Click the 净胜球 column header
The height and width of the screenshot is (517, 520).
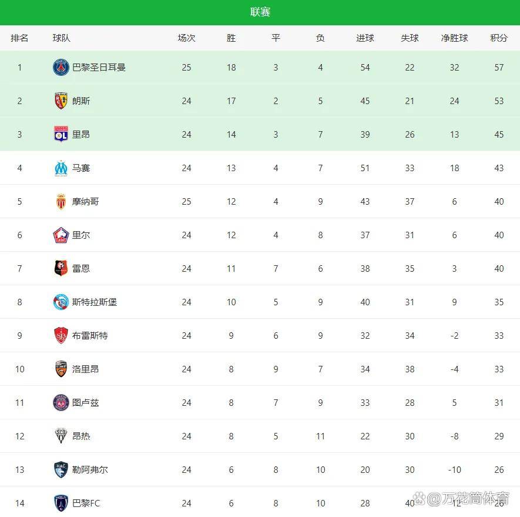coord(454,38)
